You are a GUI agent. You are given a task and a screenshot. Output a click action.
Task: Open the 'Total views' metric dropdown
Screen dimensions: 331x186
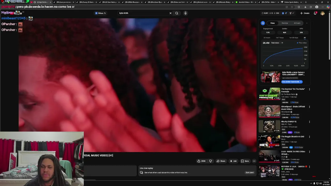[x=277, y=43]
